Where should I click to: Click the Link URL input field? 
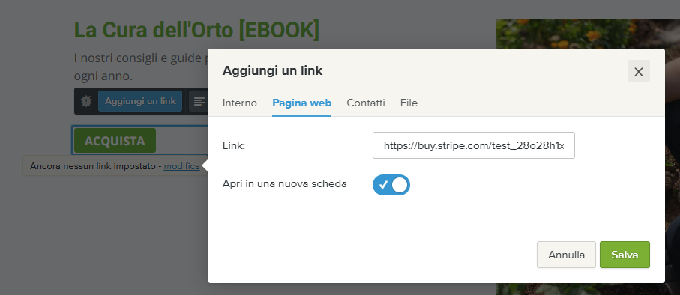coord(474,145)
